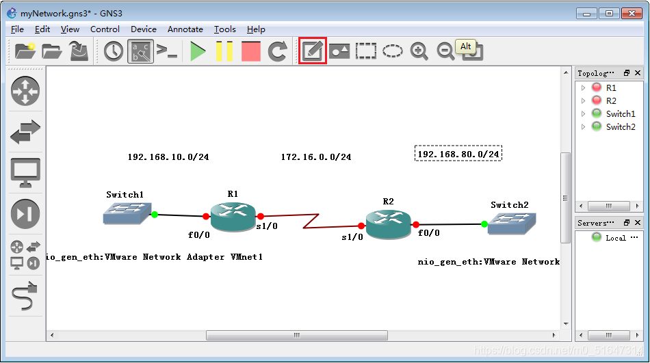Close the Topology summary panel

click(x=638, y=73)
